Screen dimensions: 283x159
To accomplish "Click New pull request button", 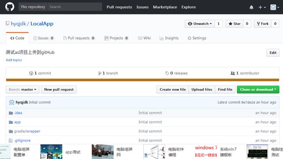I will (59, 90).
